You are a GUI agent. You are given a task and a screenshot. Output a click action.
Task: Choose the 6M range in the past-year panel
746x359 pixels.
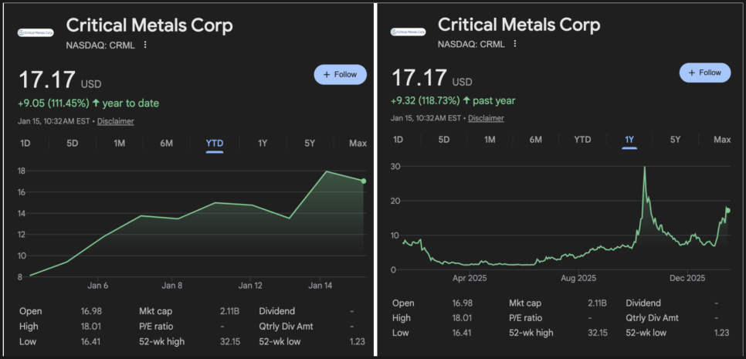pyautogui.click(x=536, y=140)
